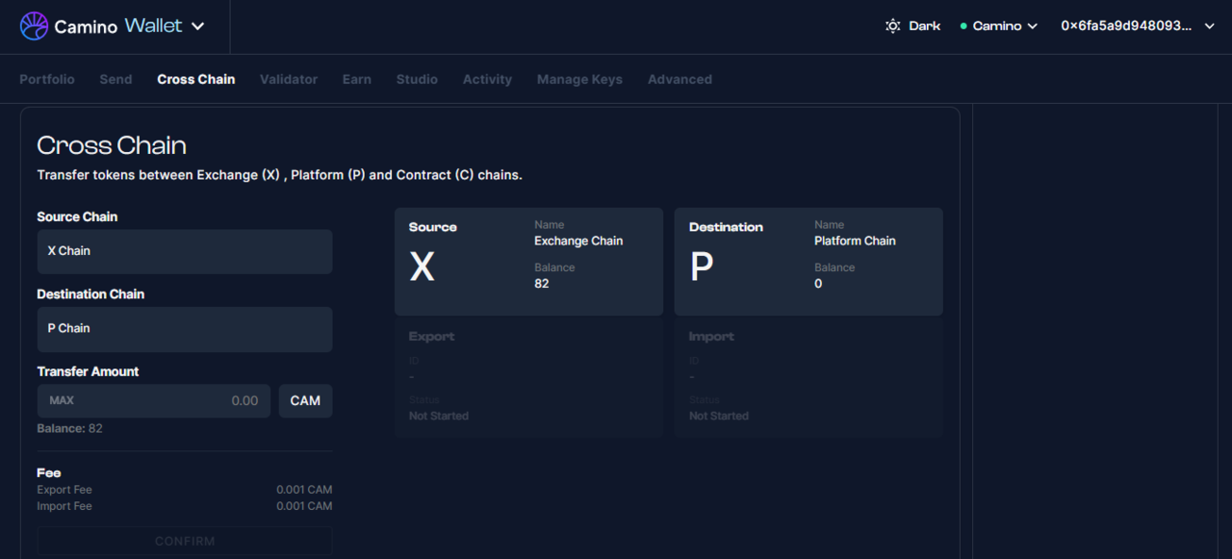This screenshot has width=1232, height=559.
Task: Click the Import Fee 0.001 CAM value
Action: 304,506
